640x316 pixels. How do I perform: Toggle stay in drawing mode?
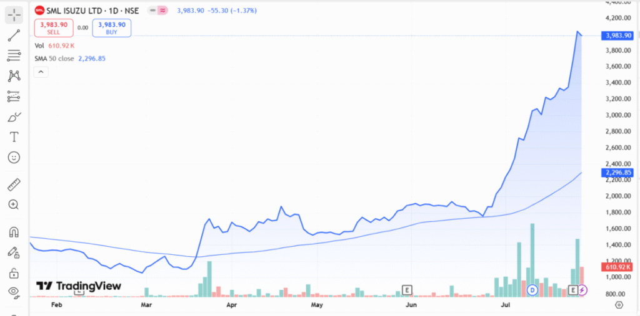(14, 252)
